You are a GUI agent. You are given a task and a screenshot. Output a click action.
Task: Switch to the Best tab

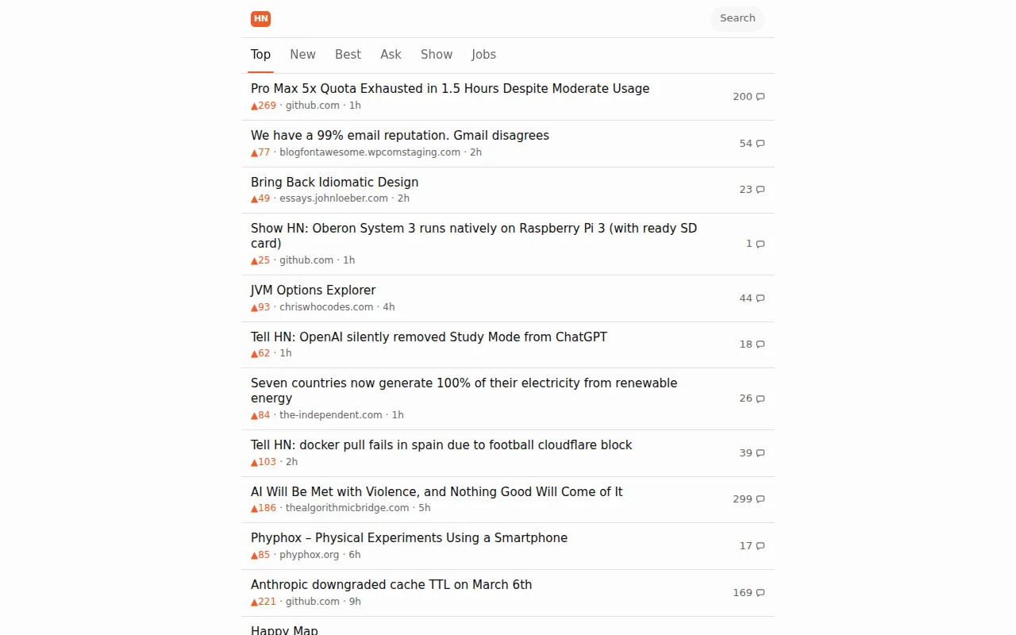click(348, 55)
